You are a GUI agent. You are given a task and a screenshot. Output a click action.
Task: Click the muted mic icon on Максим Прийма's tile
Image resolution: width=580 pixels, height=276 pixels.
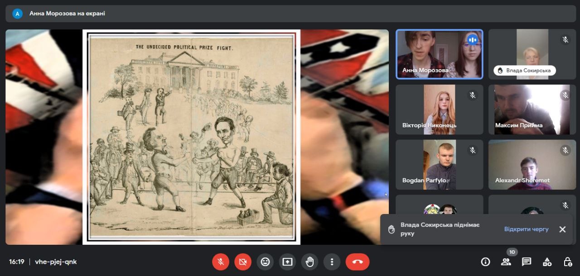(565, 95)
